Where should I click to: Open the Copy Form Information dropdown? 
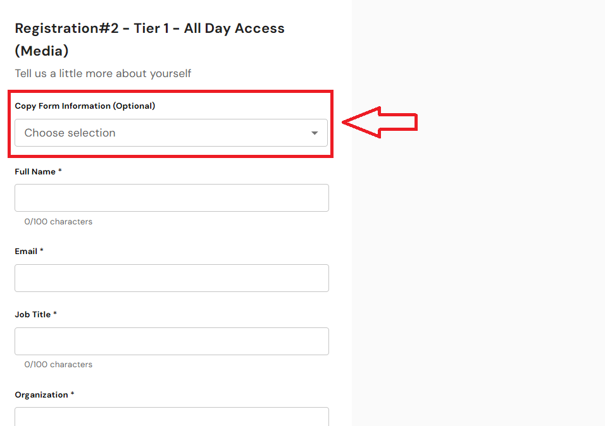click(x=171, y=133)
